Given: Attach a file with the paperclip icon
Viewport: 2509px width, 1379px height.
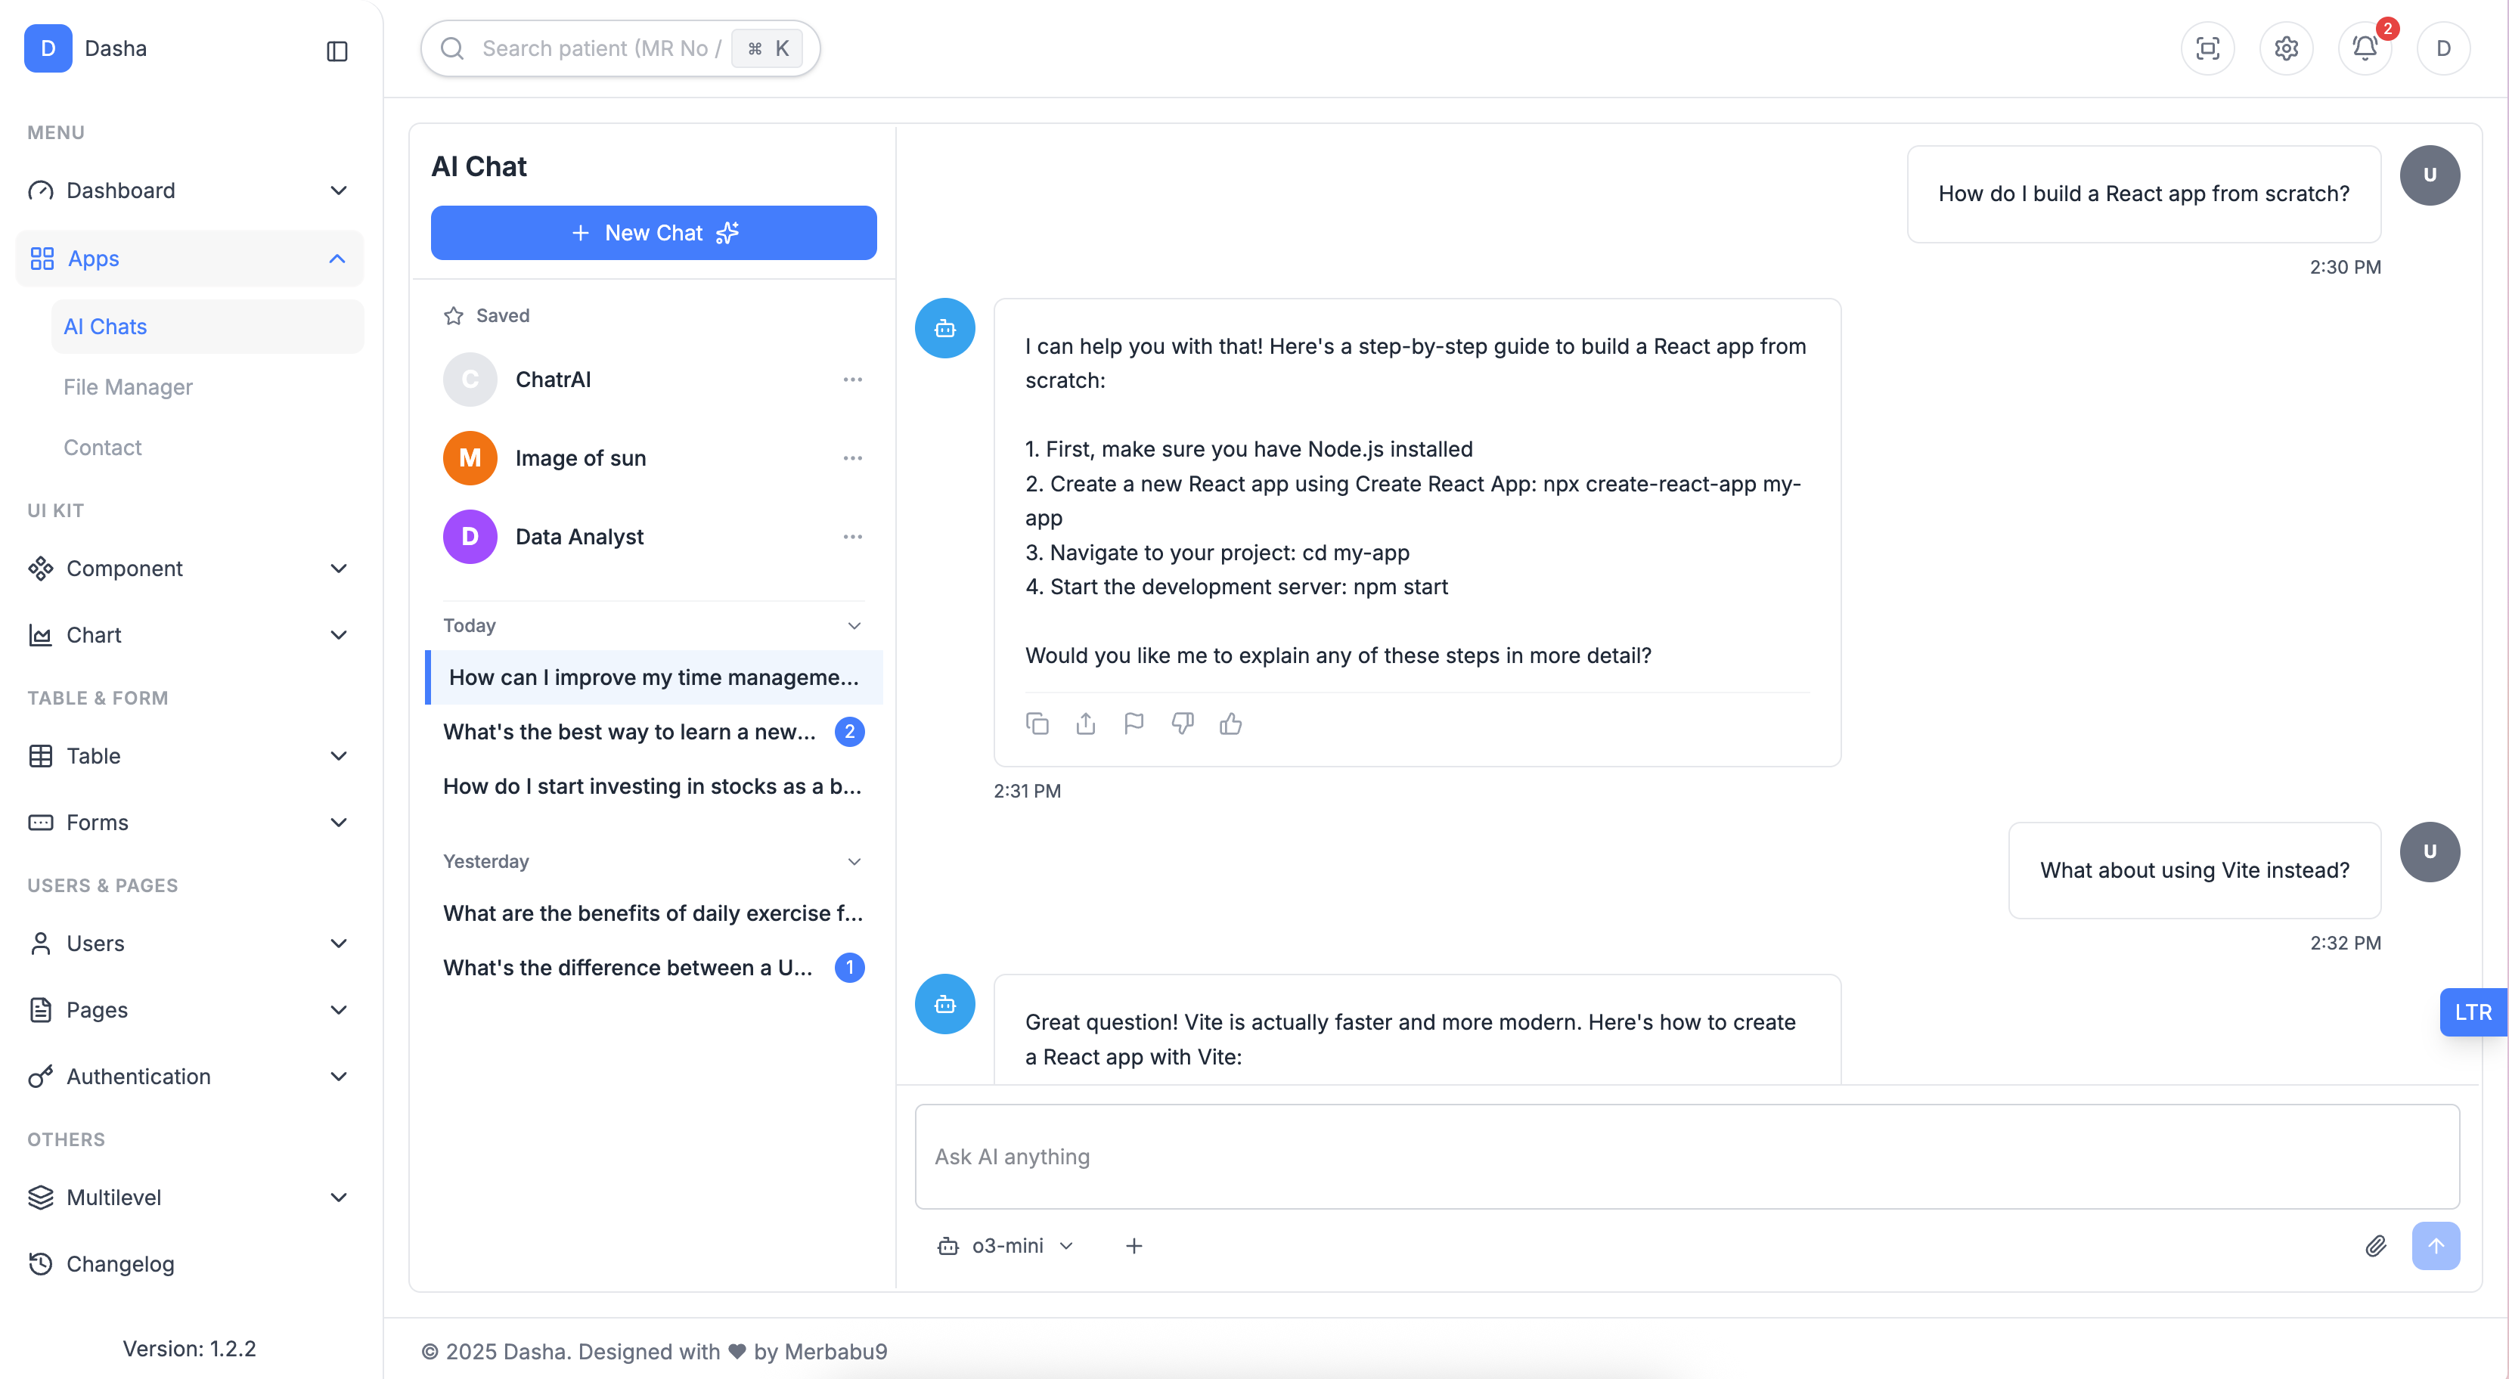Looking at the screenshot, I should (x=2376, y=1246).
